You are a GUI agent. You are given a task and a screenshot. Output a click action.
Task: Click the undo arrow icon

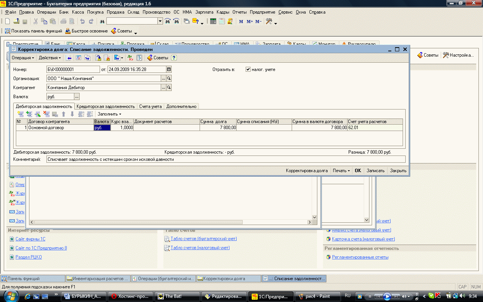point(82,22)
